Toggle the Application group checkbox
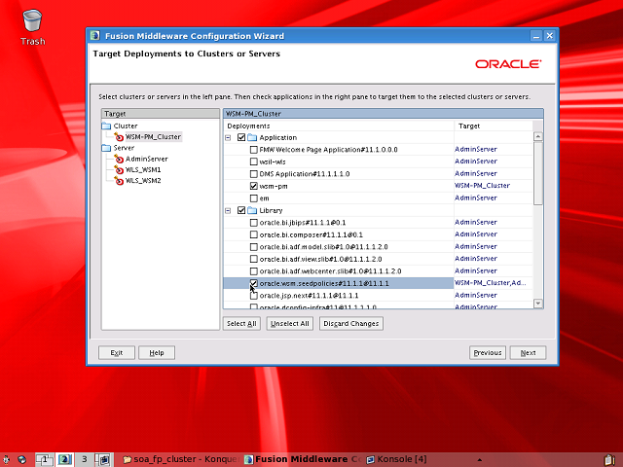The width and height of the screenshot is (623, 467). 241,137
